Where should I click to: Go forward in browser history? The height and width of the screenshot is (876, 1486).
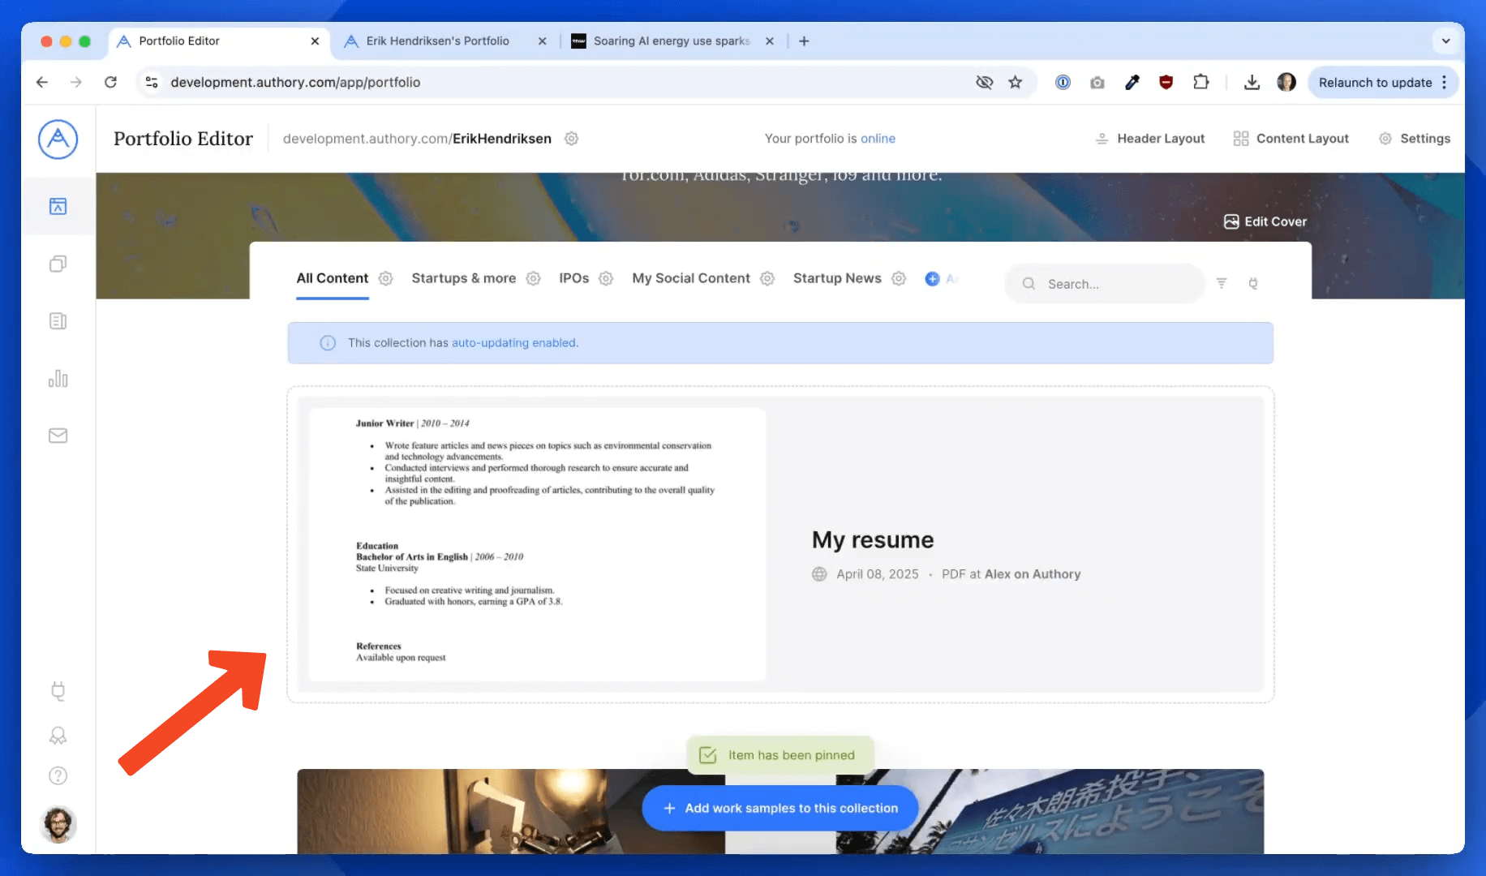[x=76, y=82]
